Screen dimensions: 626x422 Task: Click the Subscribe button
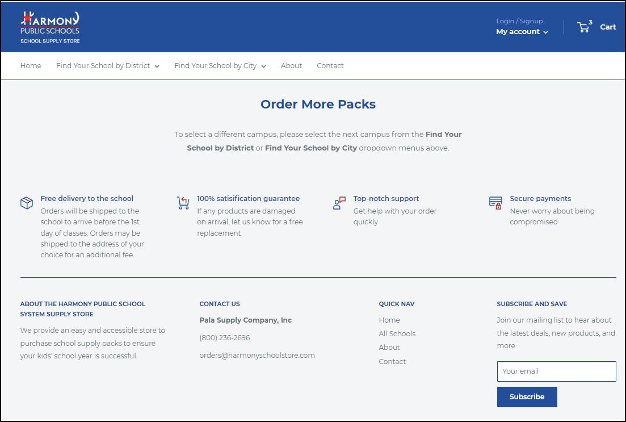527,397
